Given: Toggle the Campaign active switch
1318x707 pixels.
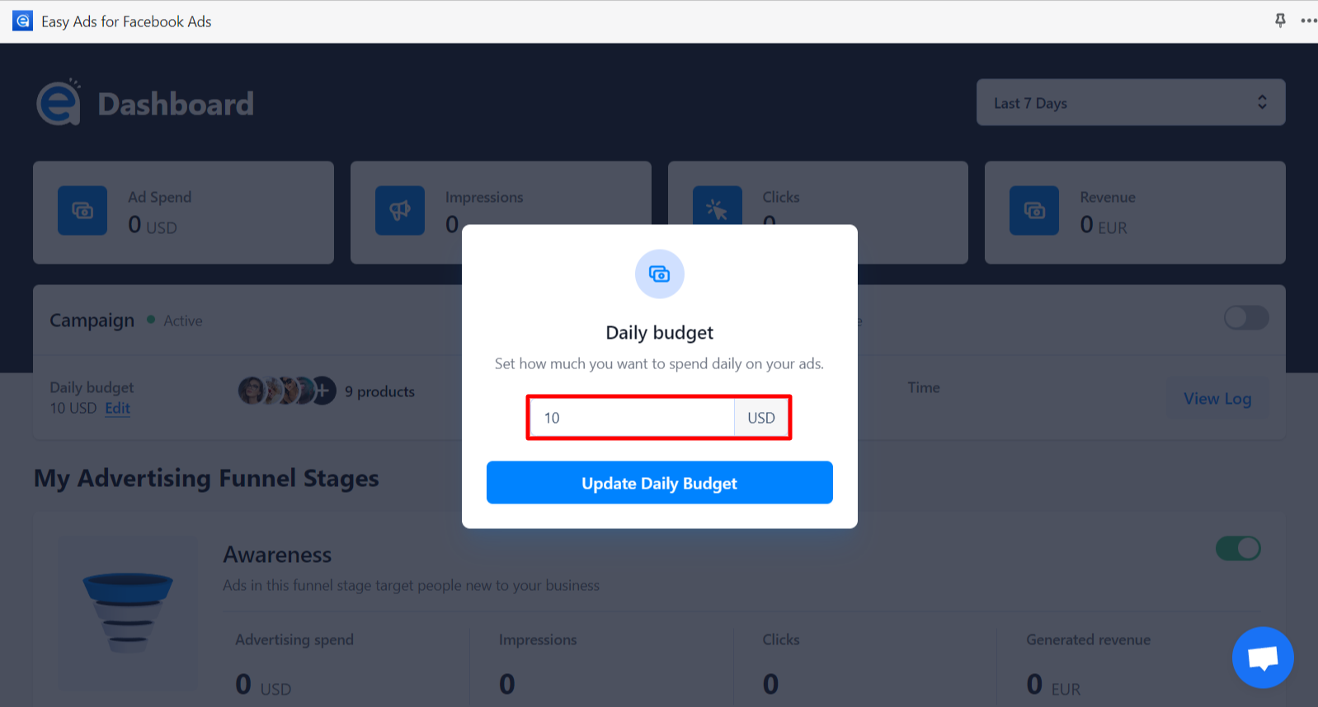Looking at the screenshot, I should pos(1245,318).
